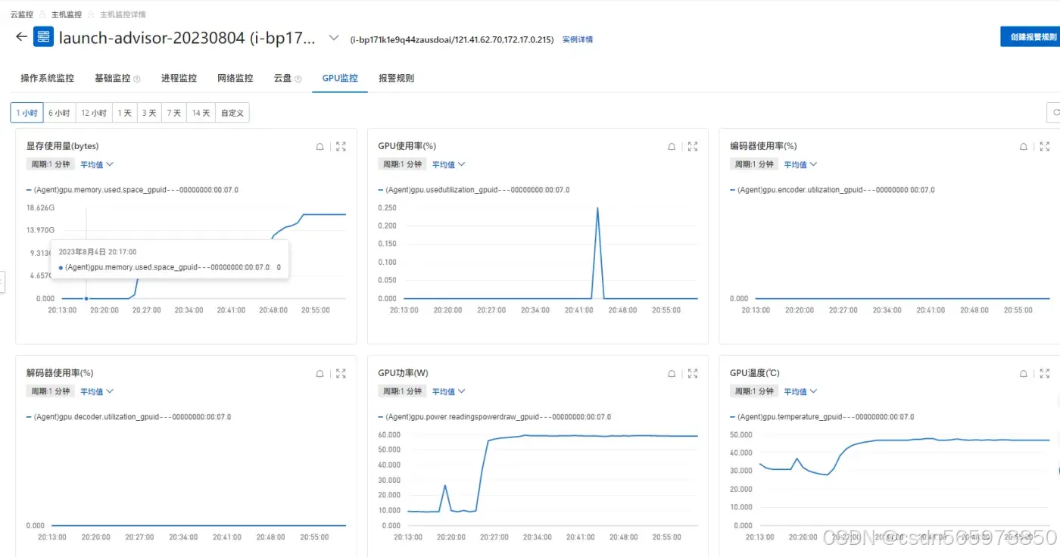Expand the 显存使用量 chart to fullscreen
The image size is (1060, 557).
tap(341, 147)
